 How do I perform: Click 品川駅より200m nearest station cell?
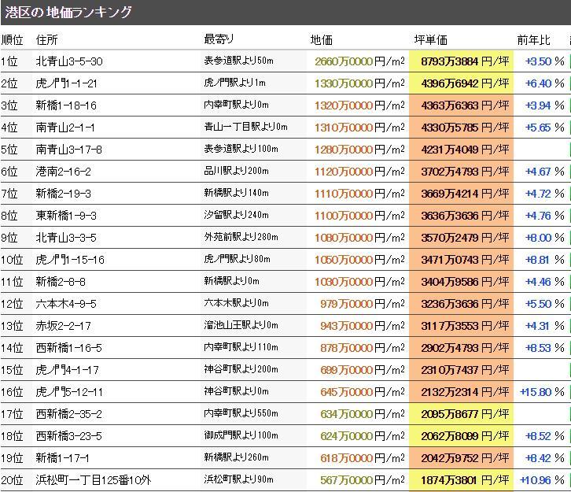pos(236,172)
